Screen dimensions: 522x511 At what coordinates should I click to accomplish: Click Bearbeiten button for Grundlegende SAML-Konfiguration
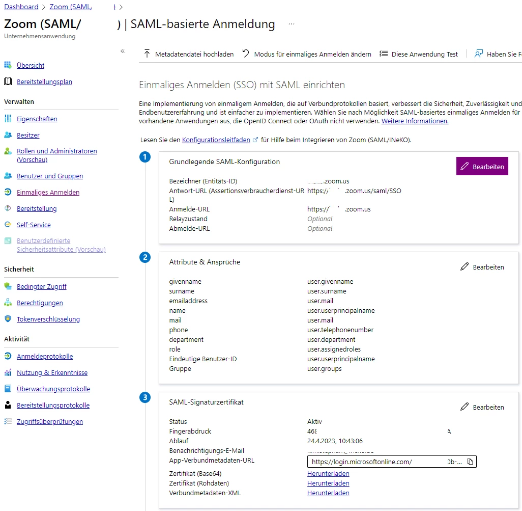pos(482,166)
